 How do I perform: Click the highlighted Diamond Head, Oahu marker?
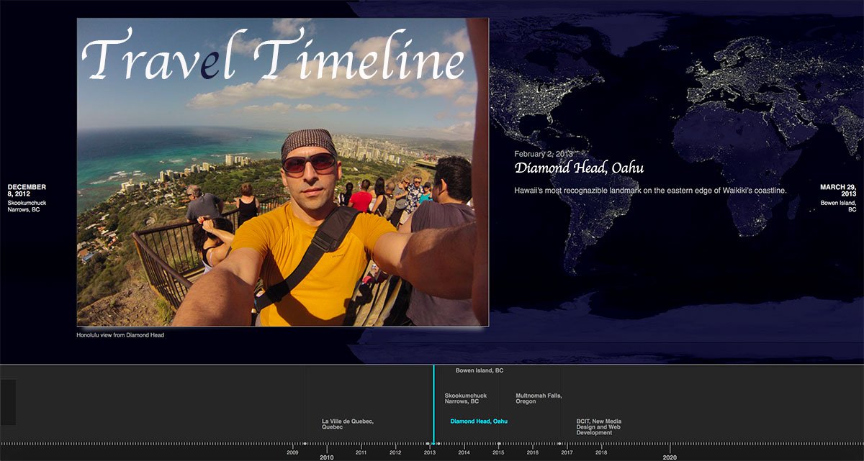pyautogui.click(x=479, y=421)
